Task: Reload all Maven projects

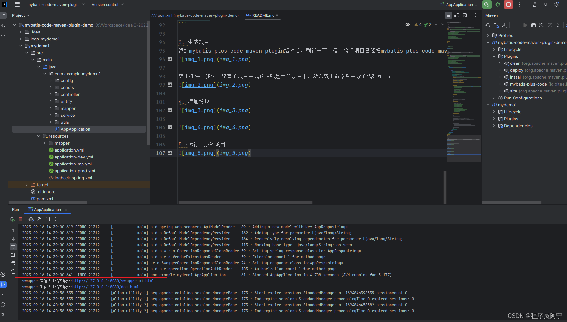Action: click(488, 25)
